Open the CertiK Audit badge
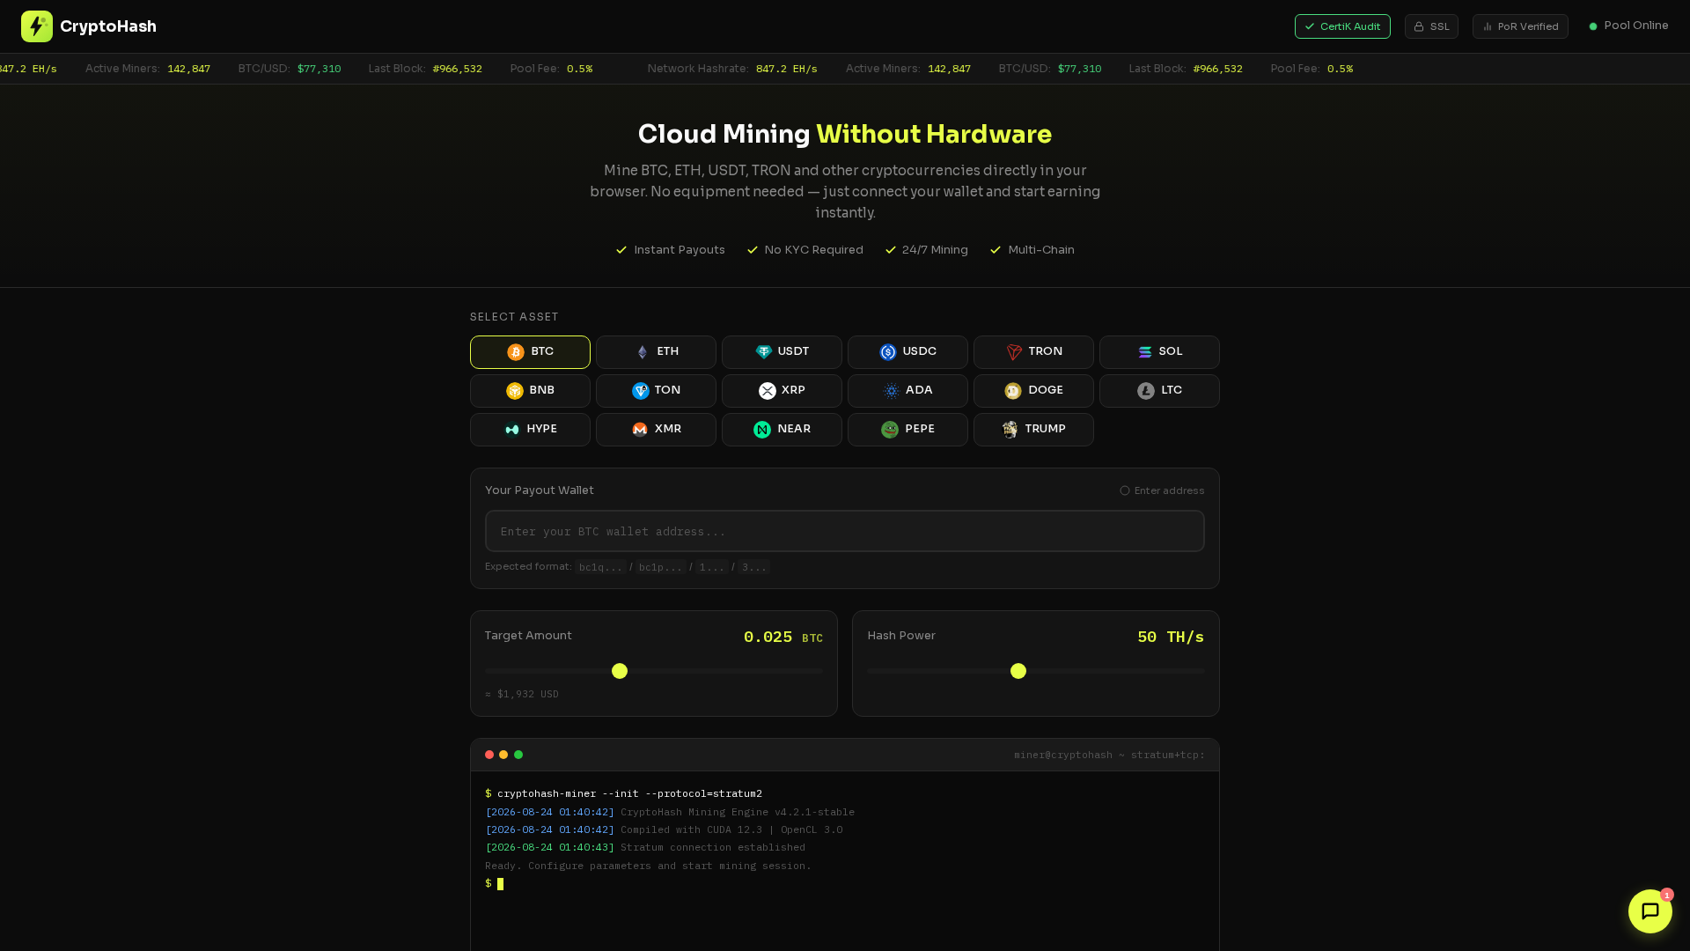This screenshot has width=1690, height=951. coord(1342,26)
